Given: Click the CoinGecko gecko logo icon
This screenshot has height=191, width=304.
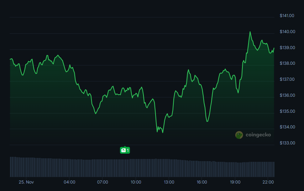Looking at the screenshot, I should tap(239, 135).
